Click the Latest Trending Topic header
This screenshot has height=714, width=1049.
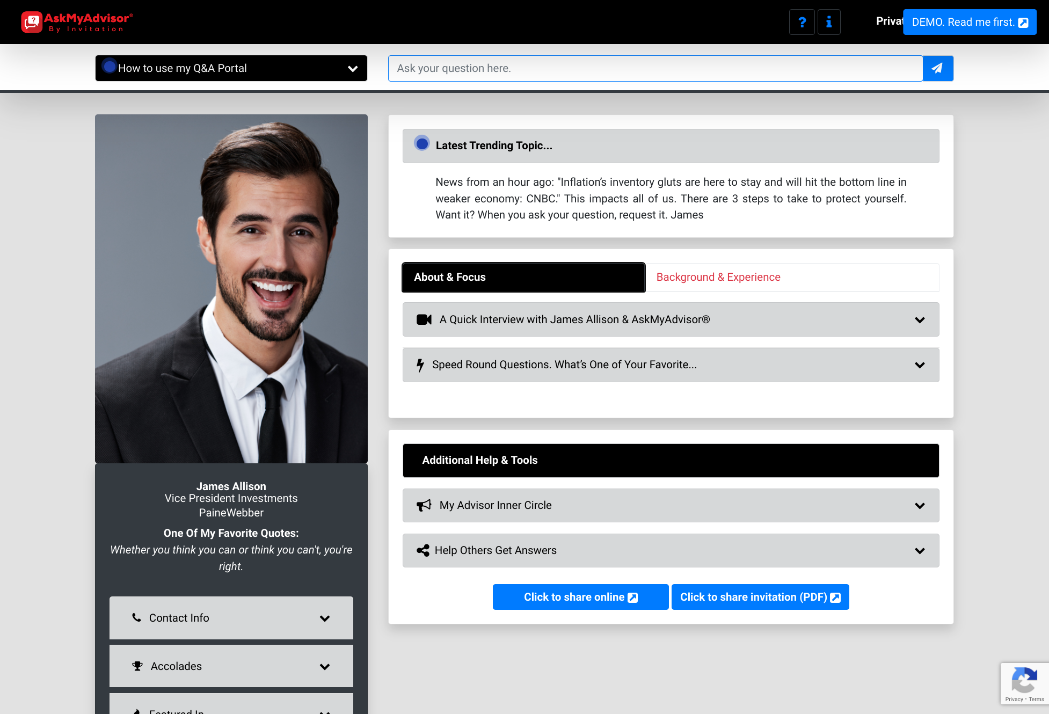pyautogui.click(x=671, y=145)
